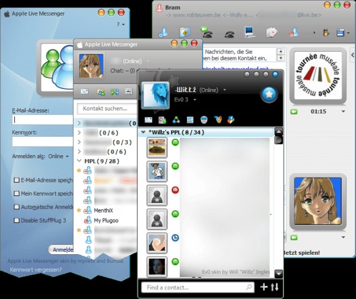Click the blue clock away status icon
The width and height of the screenshot is (356, 299).
pyautogui.click(x=175, y=238)
